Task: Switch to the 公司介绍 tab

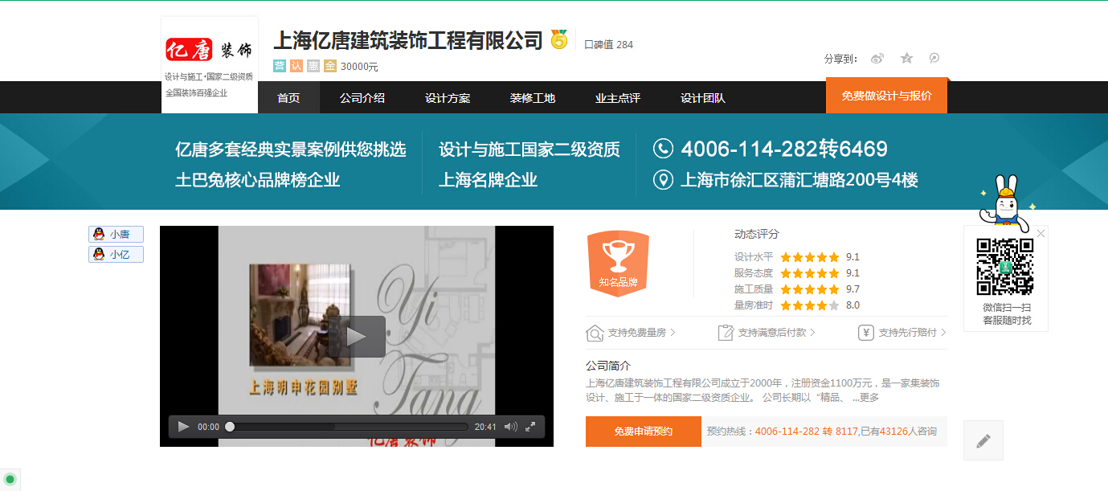Action: tap(362, 98)
